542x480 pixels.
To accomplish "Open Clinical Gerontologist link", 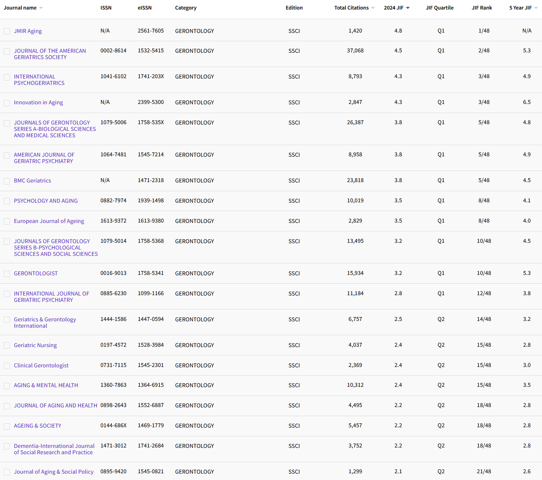I will coord(41,365).
